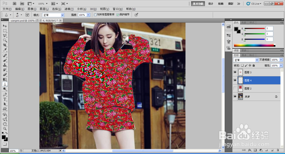
Task: Open the 图像(I) menu
Action: click(32, 9)
